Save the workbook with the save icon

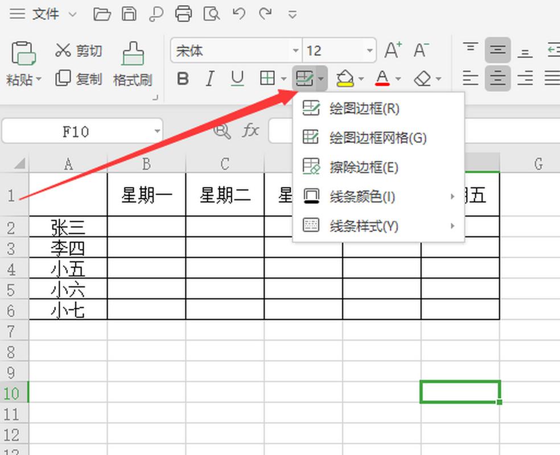(129, 14)
